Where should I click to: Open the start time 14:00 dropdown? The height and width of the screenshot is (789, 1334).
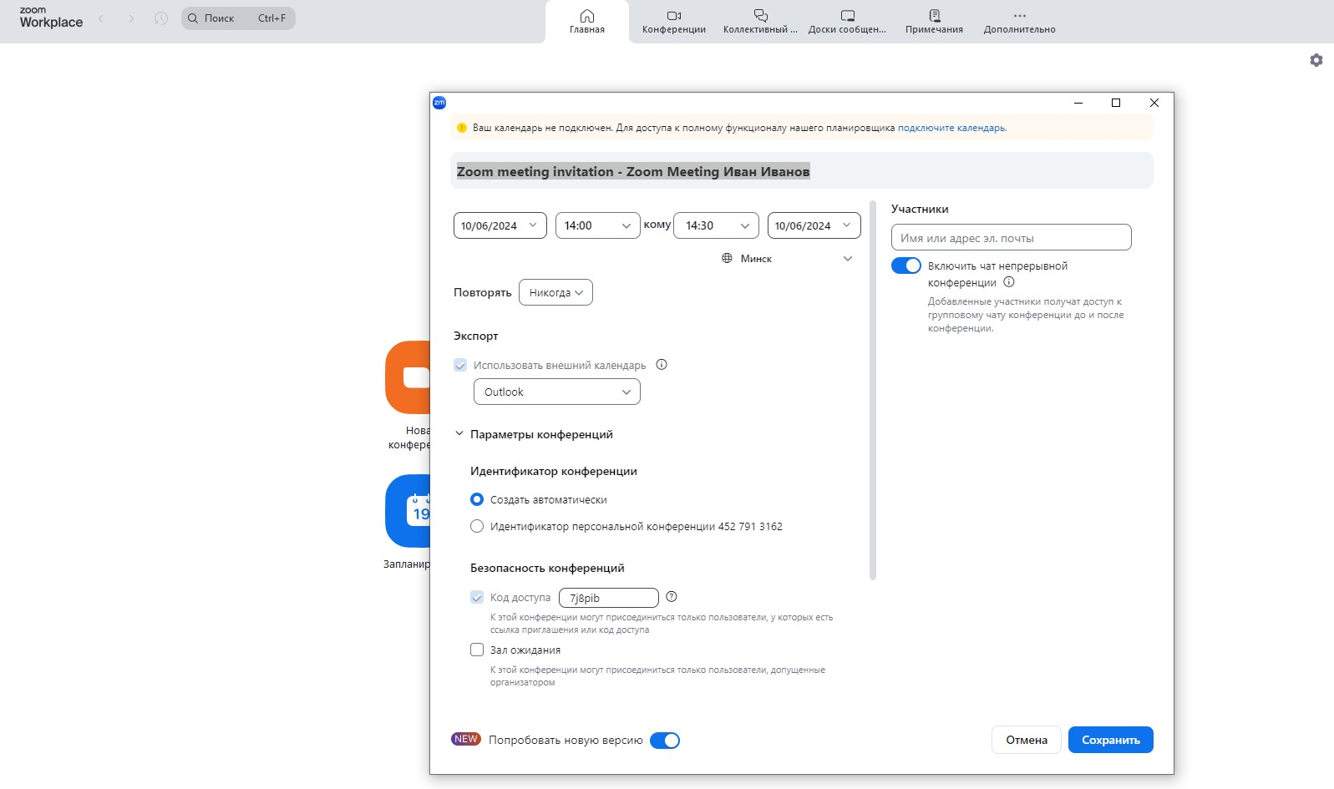pyautogui.click(x=598, y=225)
